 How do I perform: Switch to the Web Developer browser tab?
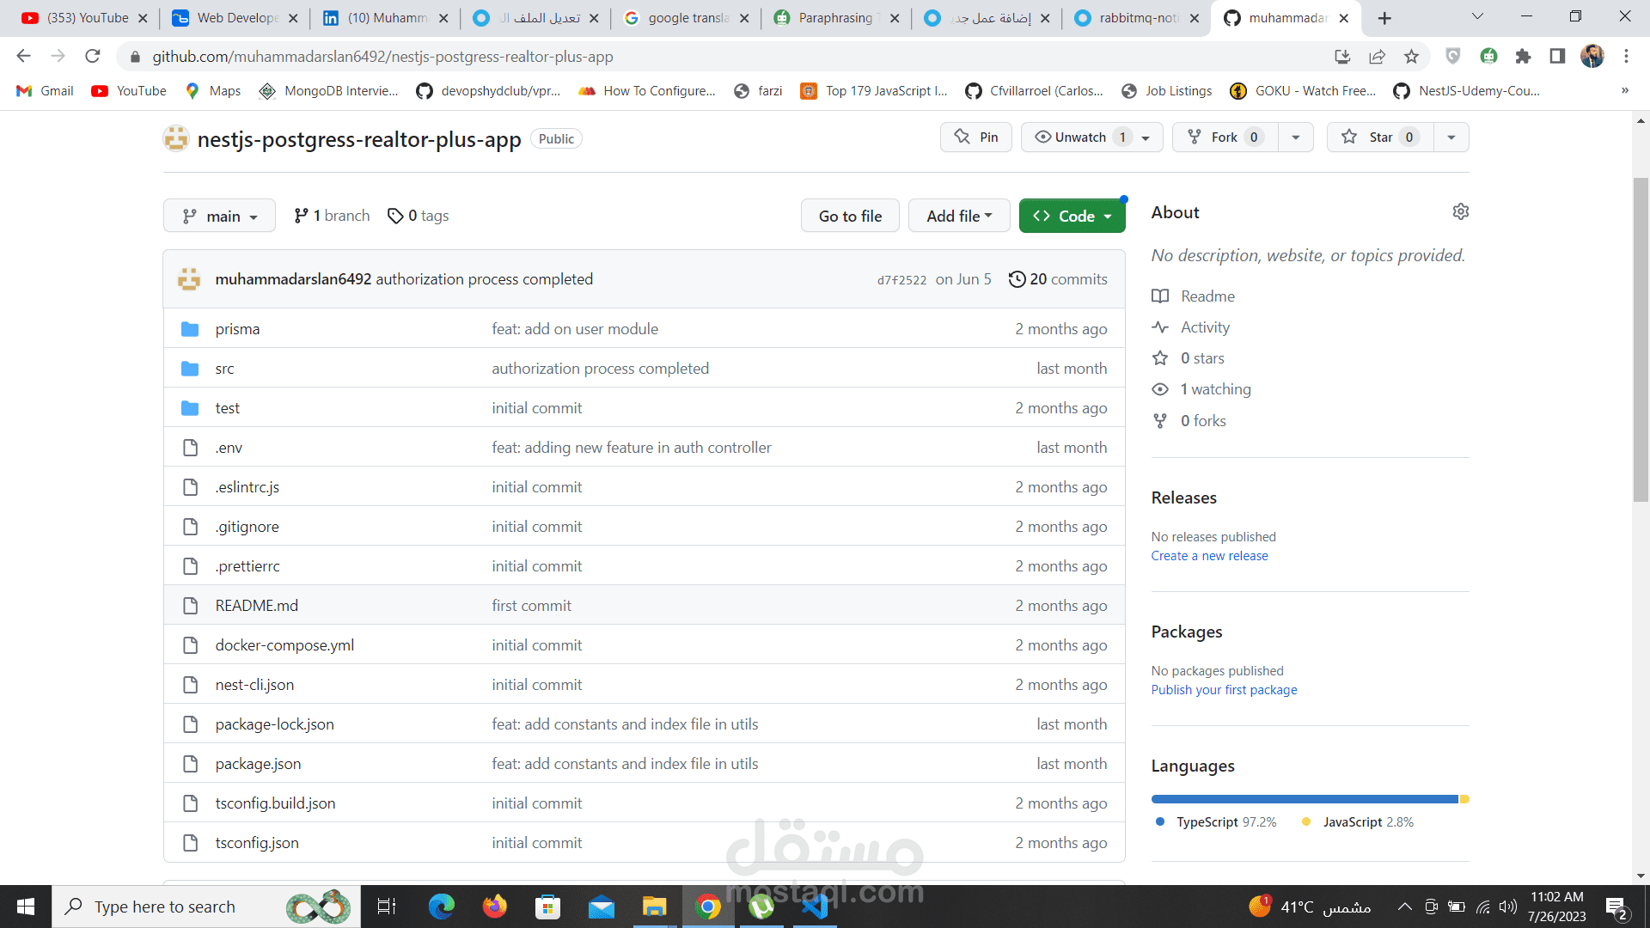pos(235,18)
